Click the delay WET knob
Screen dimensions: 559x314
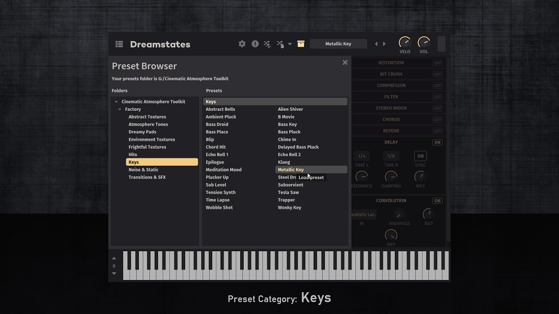(420, 176)
